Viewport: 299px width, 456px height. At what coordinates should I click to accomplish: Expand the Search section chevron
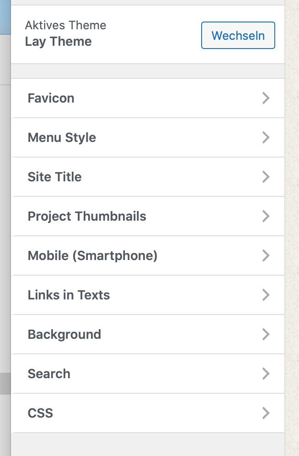pos(266,374)
